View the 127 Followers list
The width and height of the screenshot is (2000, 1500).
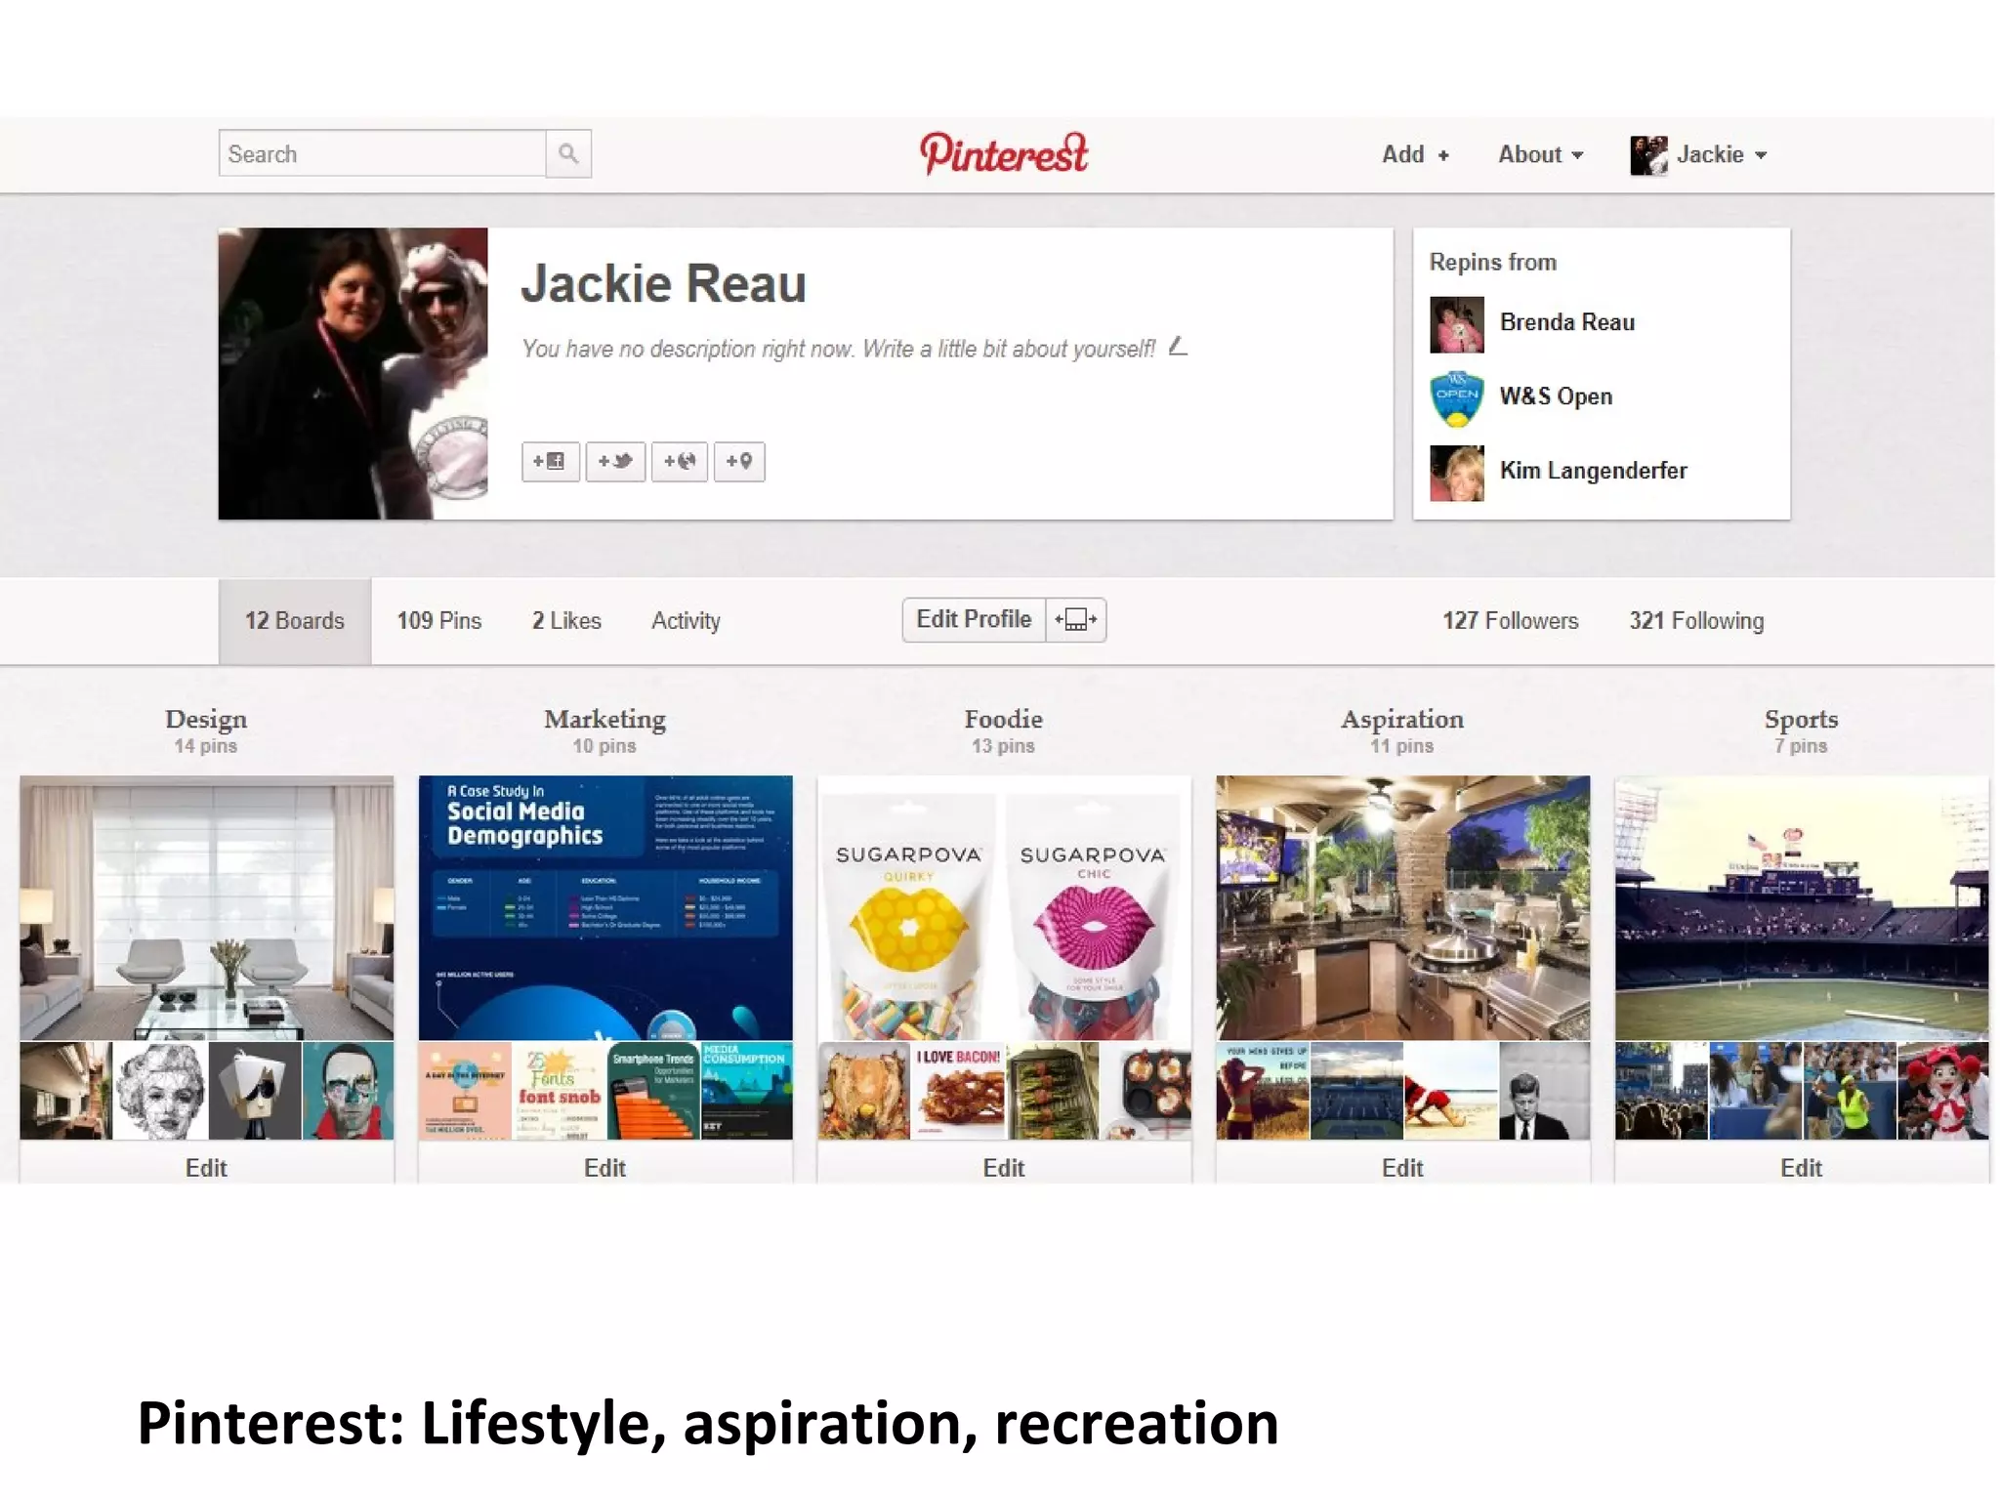click(x=1510, y=621)
